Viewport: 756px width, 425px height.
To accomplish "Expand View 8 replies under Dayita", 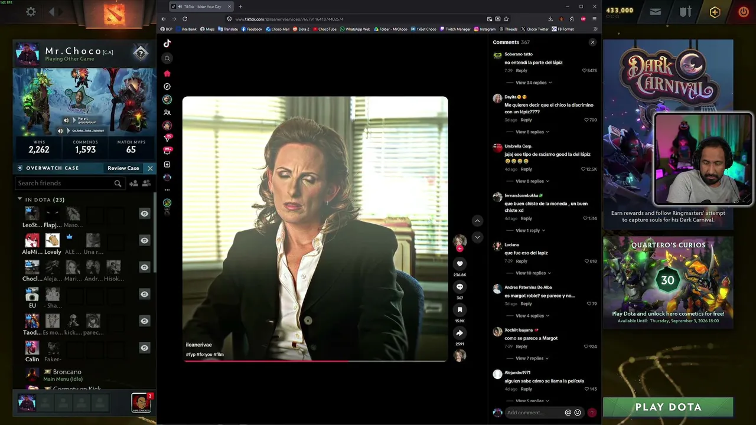I will pos(532,132).
